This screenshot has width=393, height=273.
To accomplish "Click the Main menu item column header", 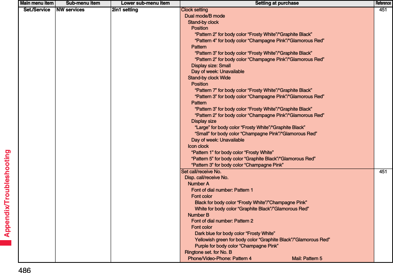I will click(x=36, y=3).
